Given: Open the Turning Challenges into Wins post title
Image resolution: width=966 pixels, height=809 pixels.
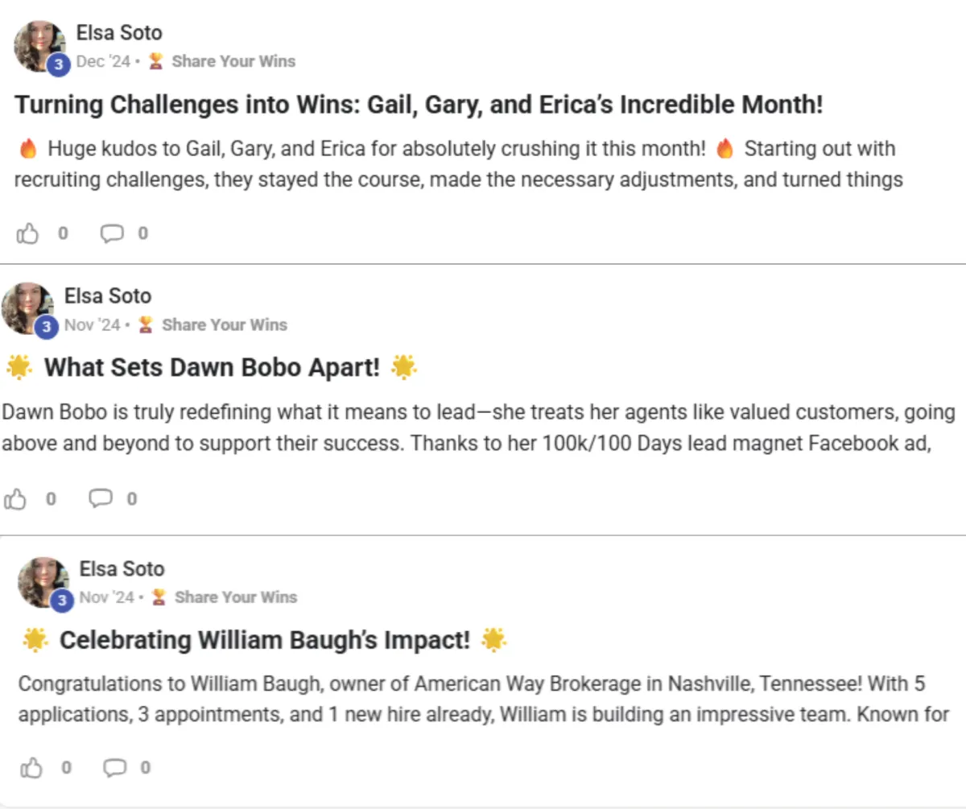Looking at the screenshot, I should click(x=419, y=105).
